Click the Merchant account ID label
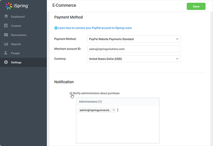The image size is (213, 146). pos(68,49)
